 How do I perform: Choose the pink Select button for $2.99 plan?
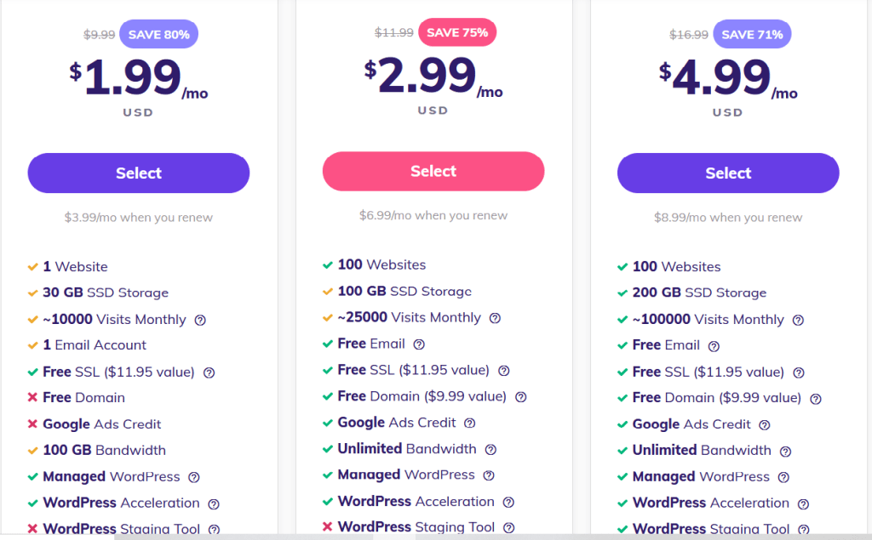[x=433, y=172]
